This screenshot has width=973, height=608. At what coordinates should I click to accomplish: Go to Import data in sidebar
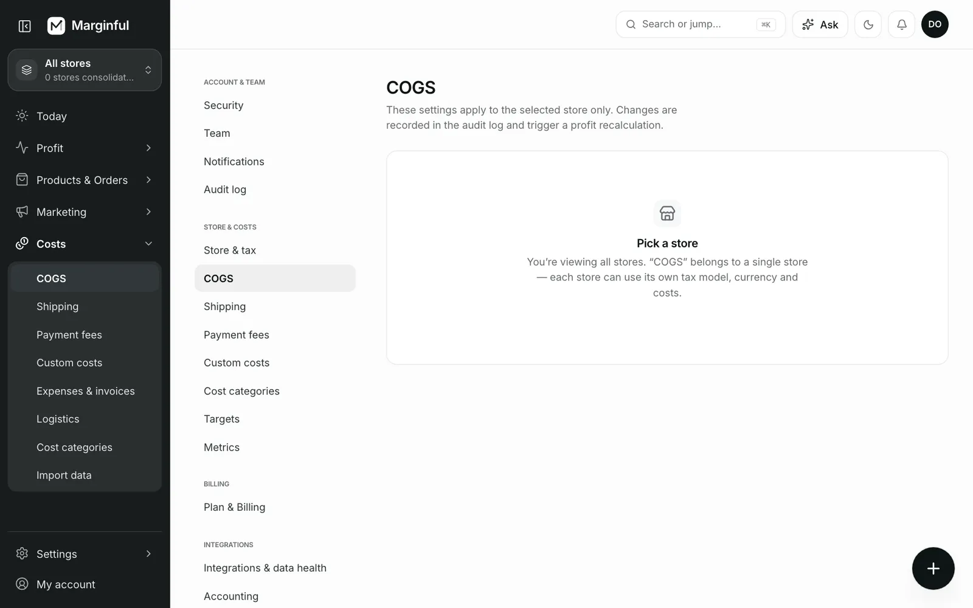(85, 475)
